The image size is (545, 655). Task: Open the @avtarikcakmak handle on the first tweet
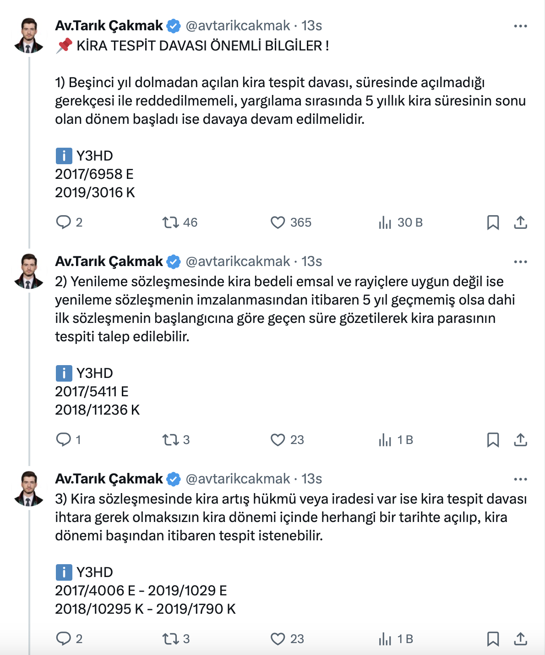tap(238, 26)
